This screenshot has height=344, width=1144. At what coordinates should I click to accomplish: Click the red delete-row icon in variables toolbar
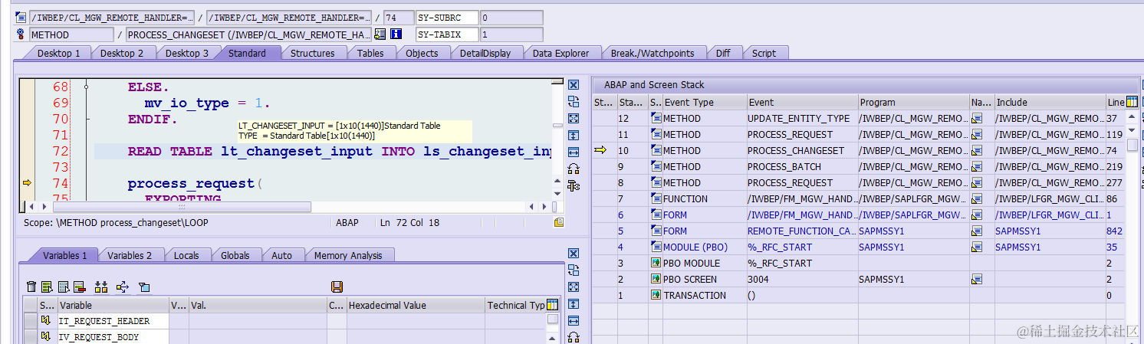79,287
